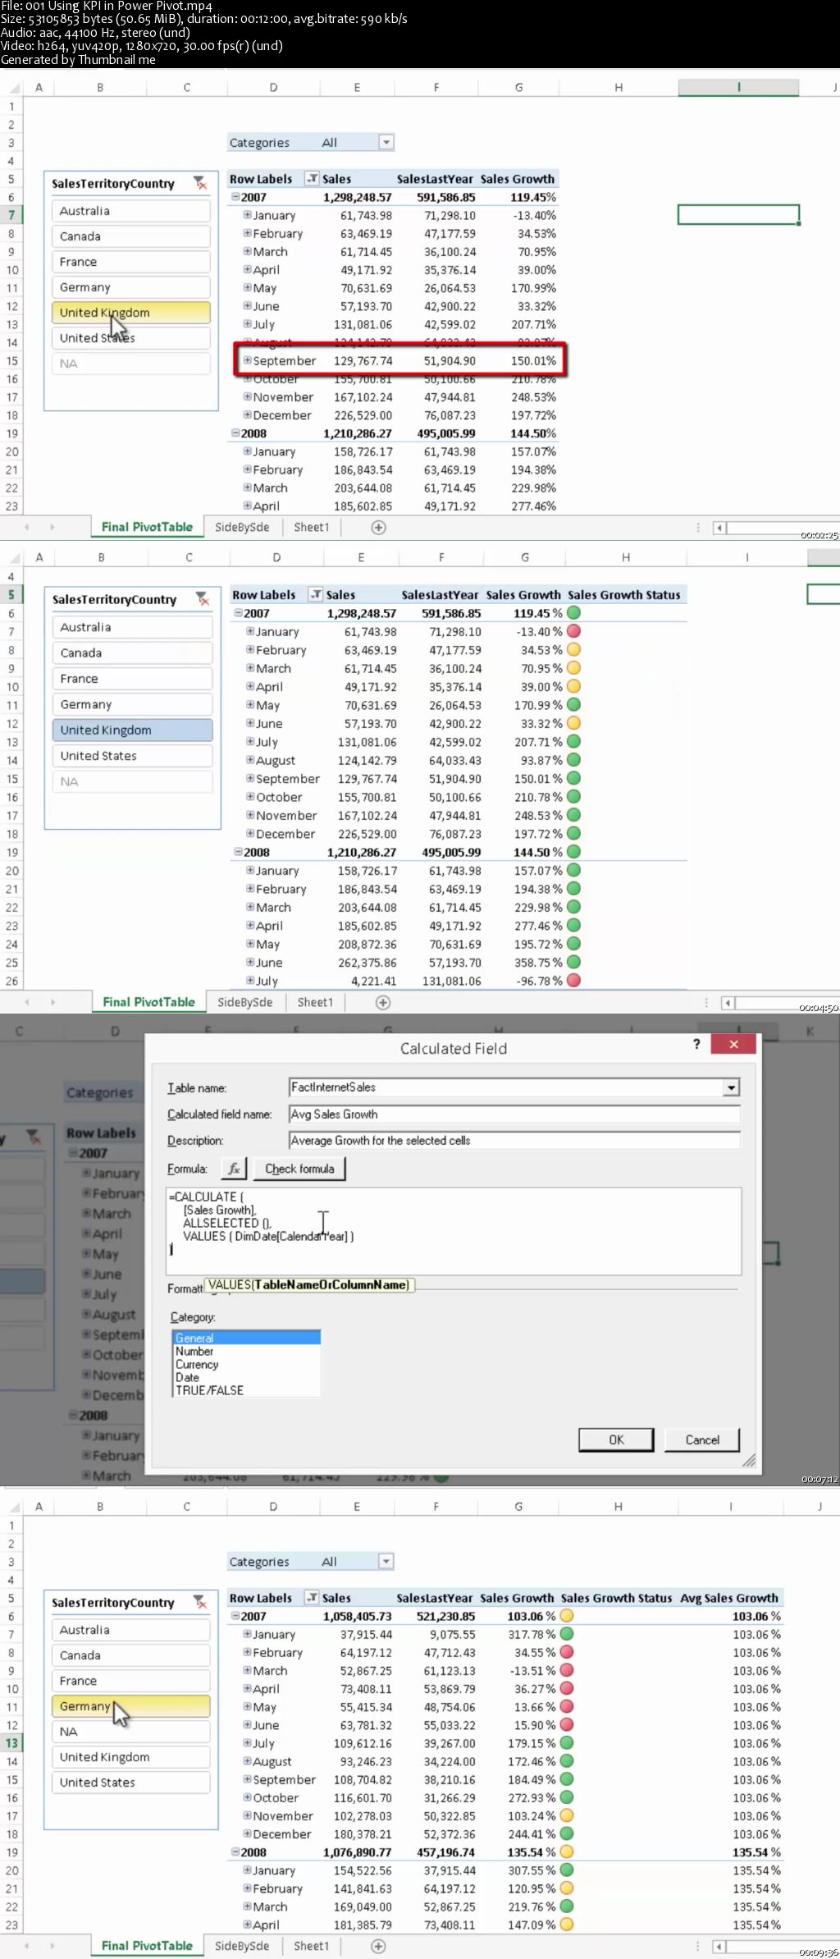Click OK in Calculated Field dialog

pos(616,1439)
